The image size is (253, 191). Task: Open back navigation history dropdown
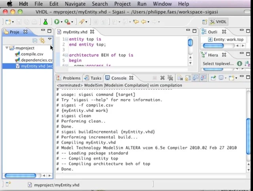[148, 22]
